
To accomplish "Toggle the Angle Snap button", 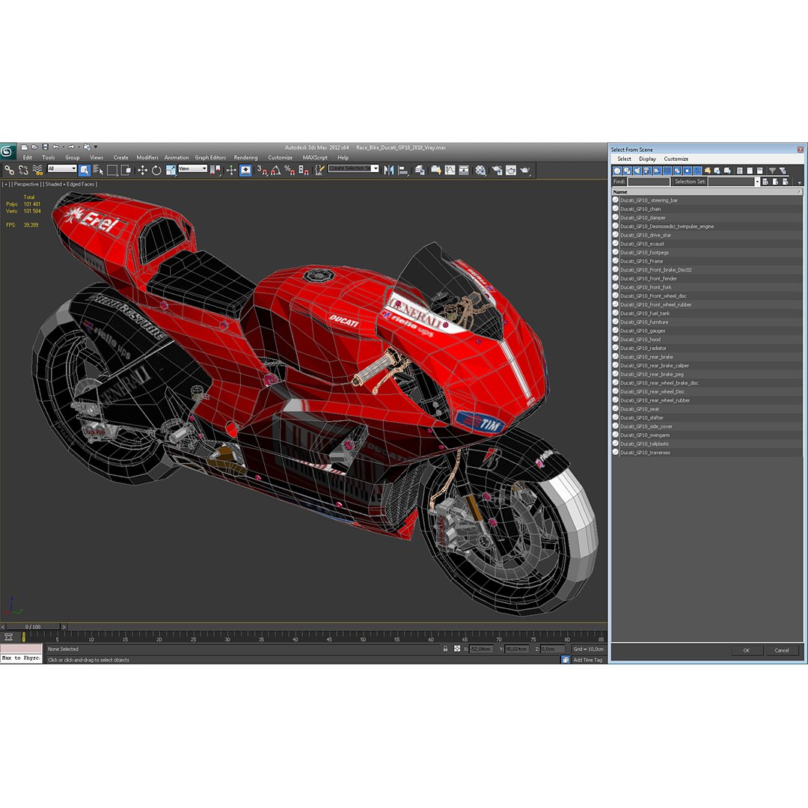I will (275, 170).
